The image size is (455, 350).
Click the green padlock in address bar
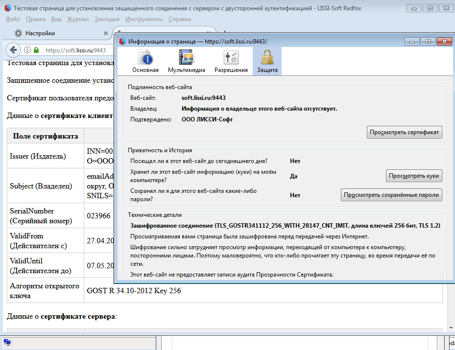point(36,50)
